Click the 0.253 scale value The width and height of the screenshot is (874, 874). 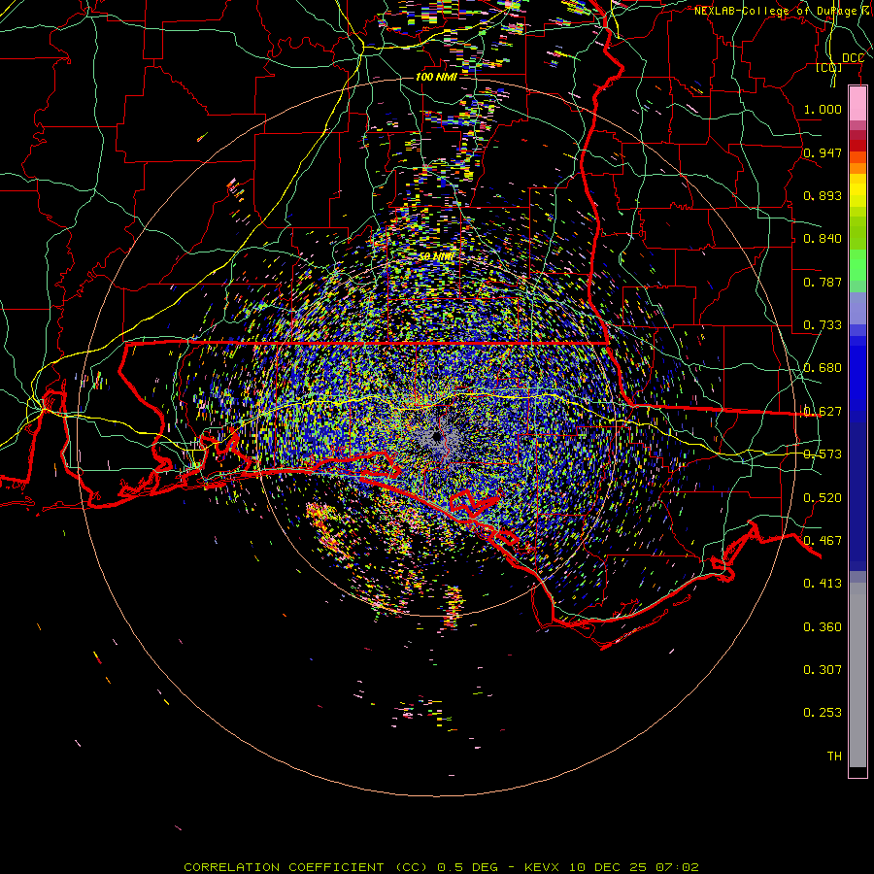[823, 713]
